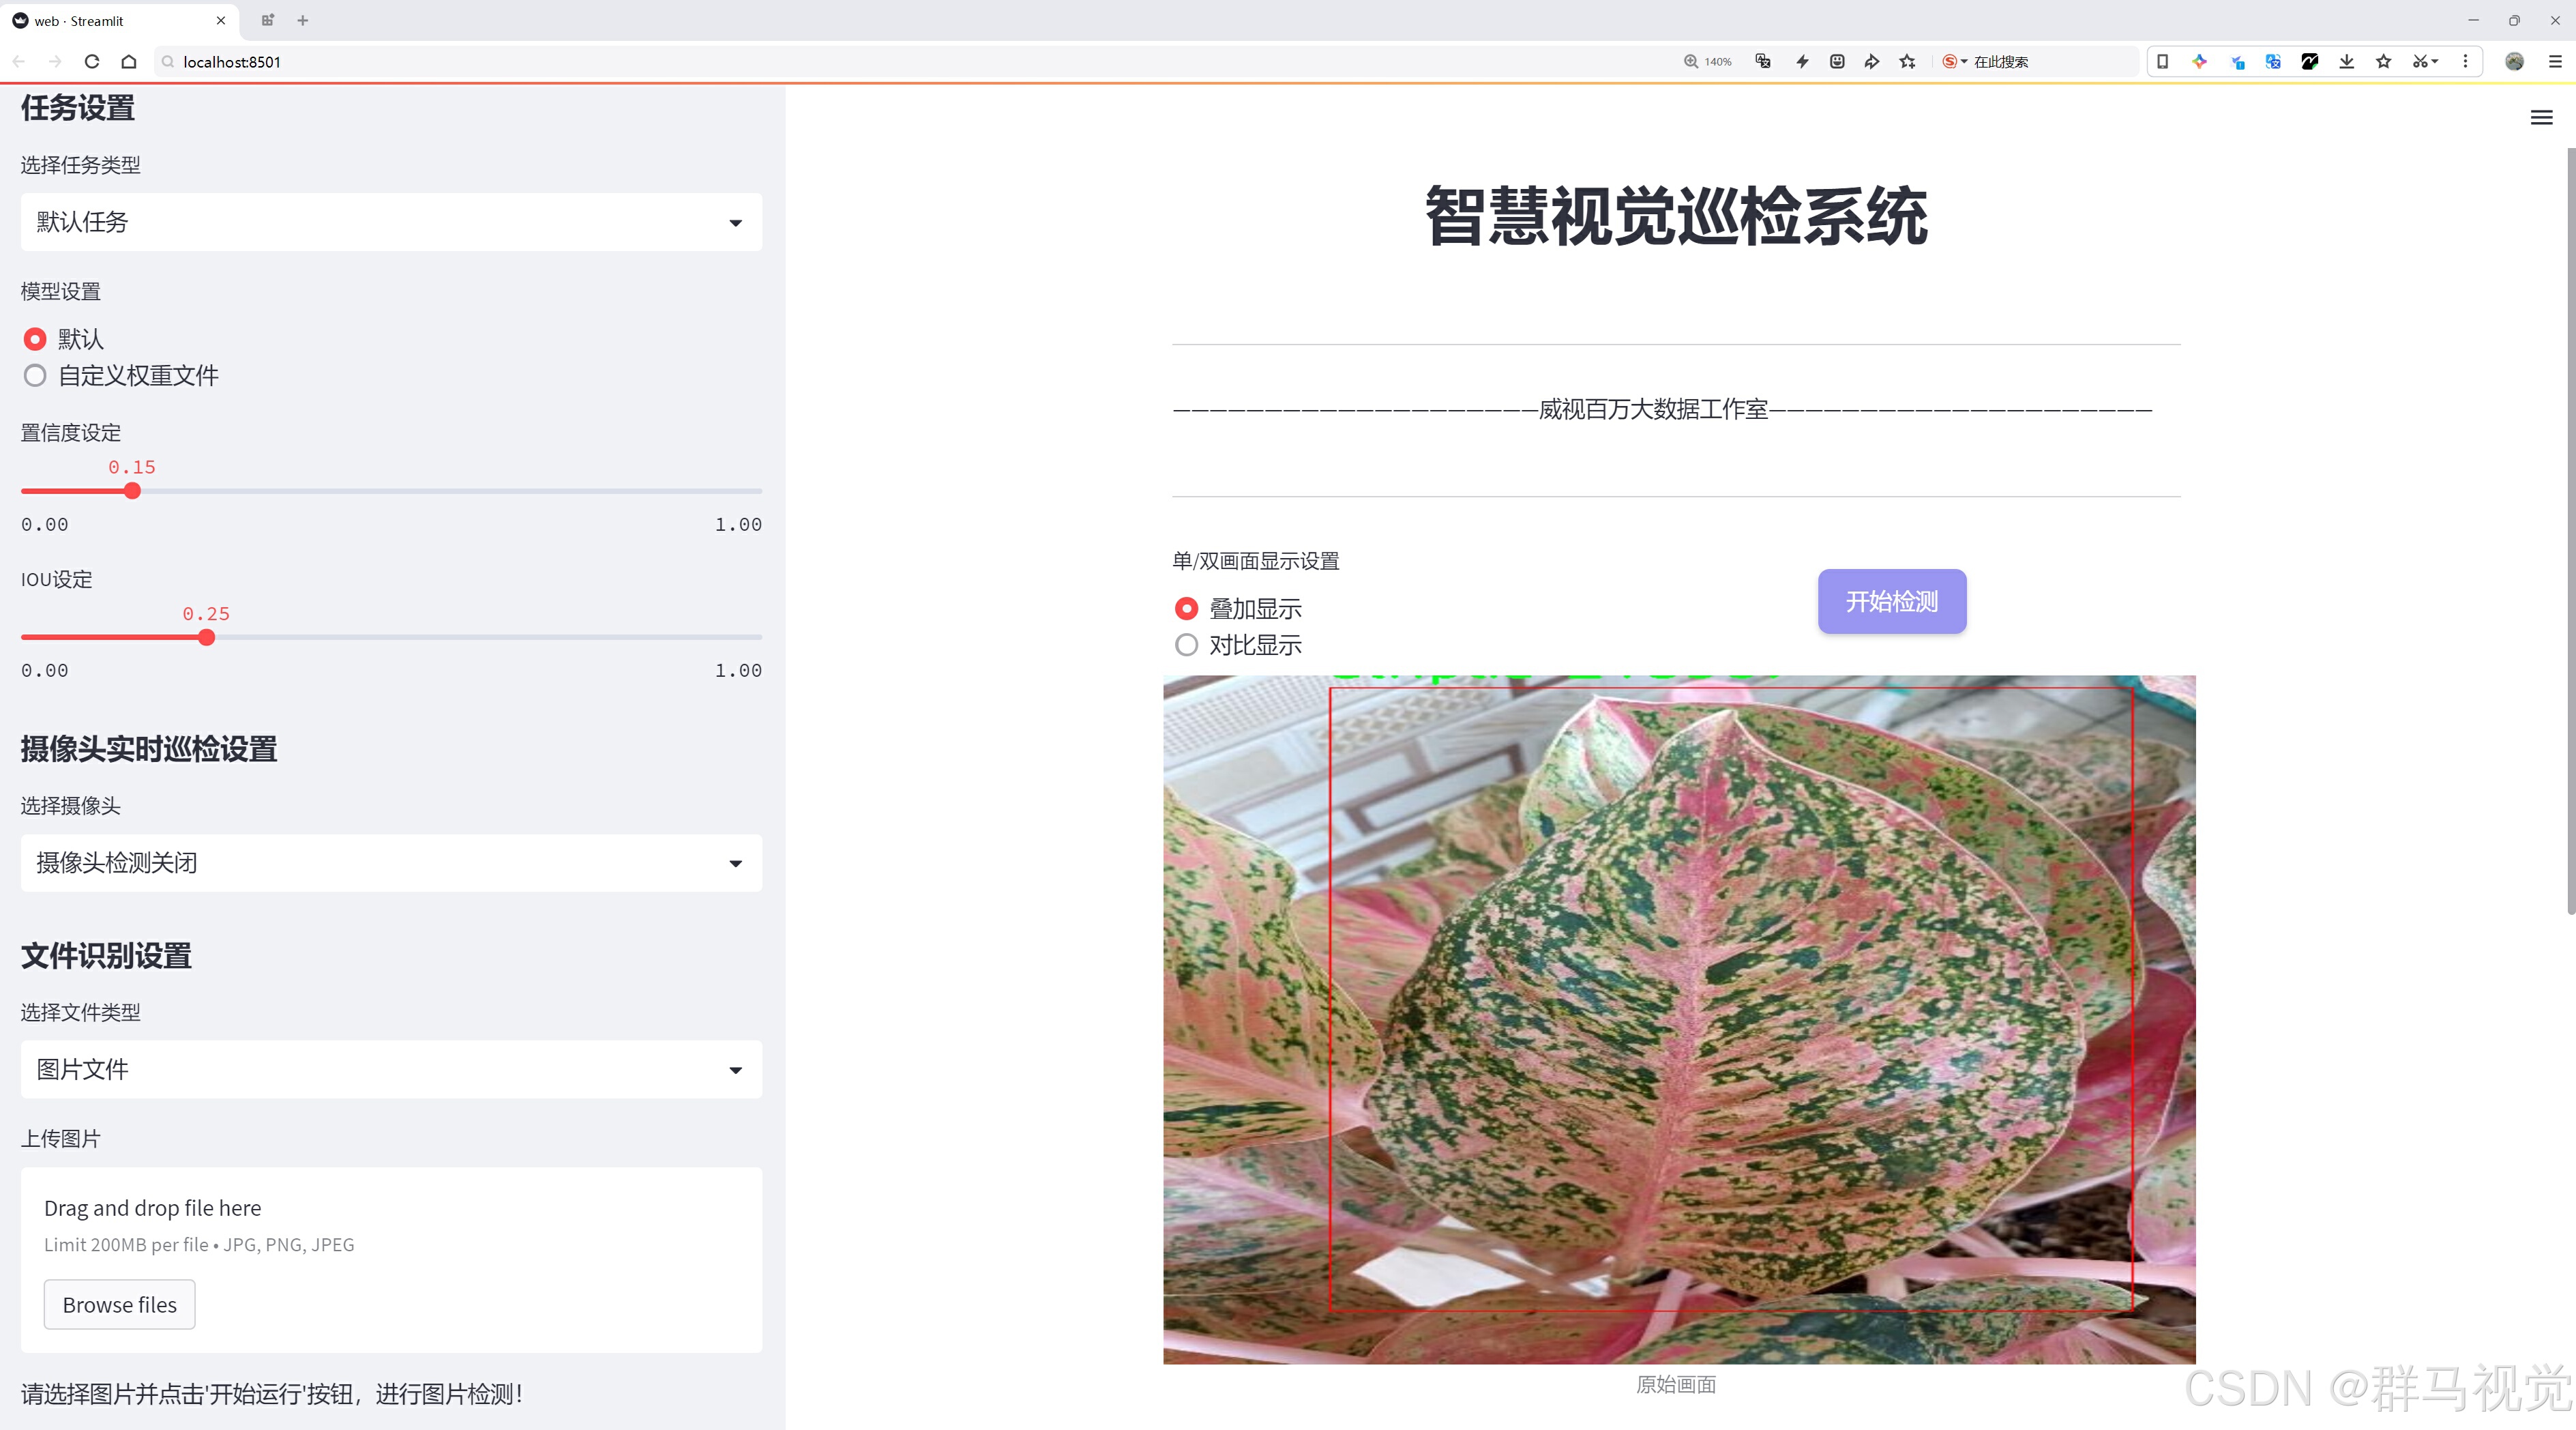Click the share arrow icon in address bar
2576x1430 pixels.
pyautogui.click(x=1871, y=62)
